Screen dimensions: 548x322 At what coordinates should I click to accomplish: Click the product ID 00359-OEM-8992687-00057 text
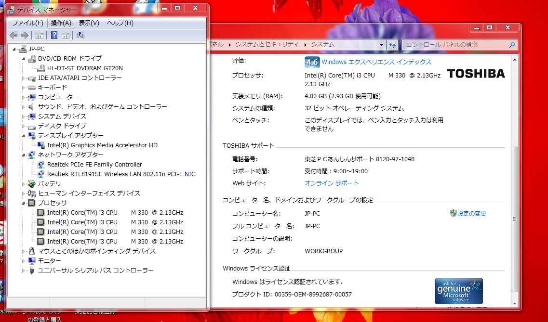pos(313,295)
